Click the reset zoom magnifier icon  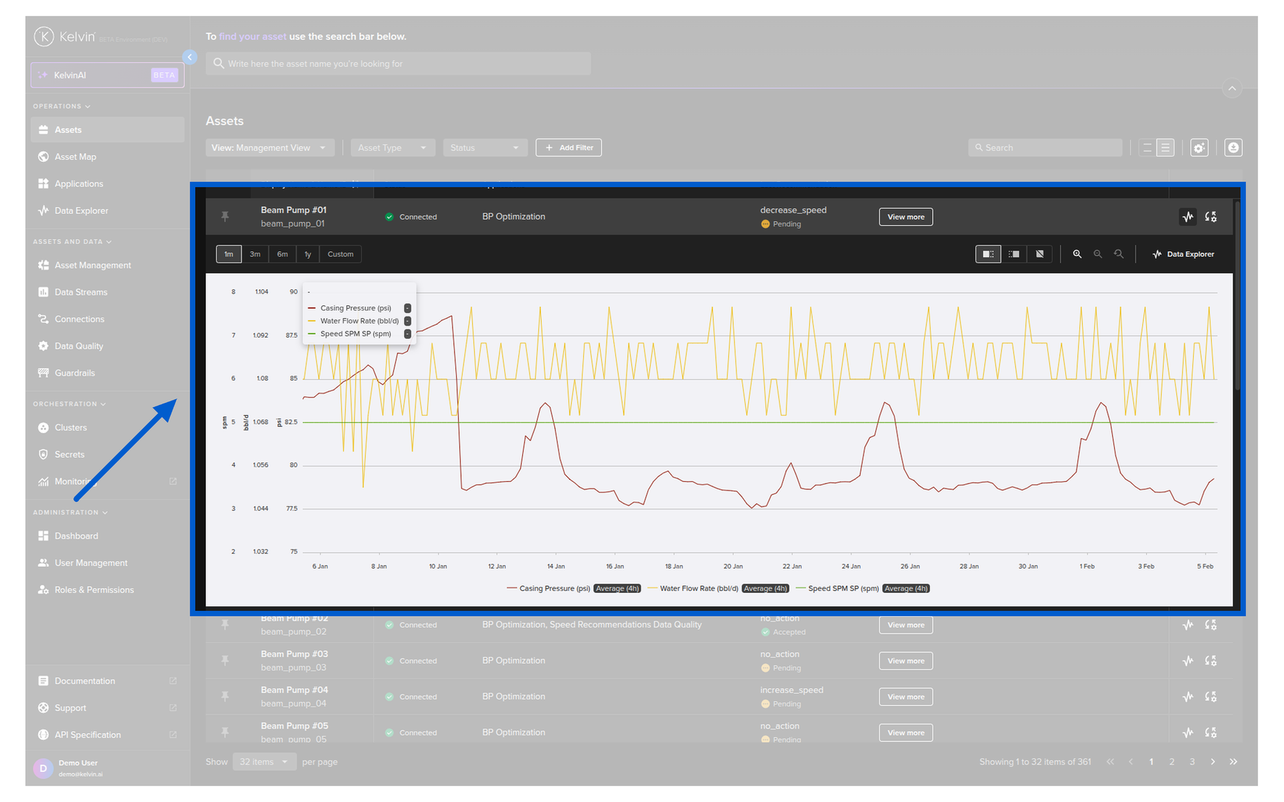tap(1118, 254)
